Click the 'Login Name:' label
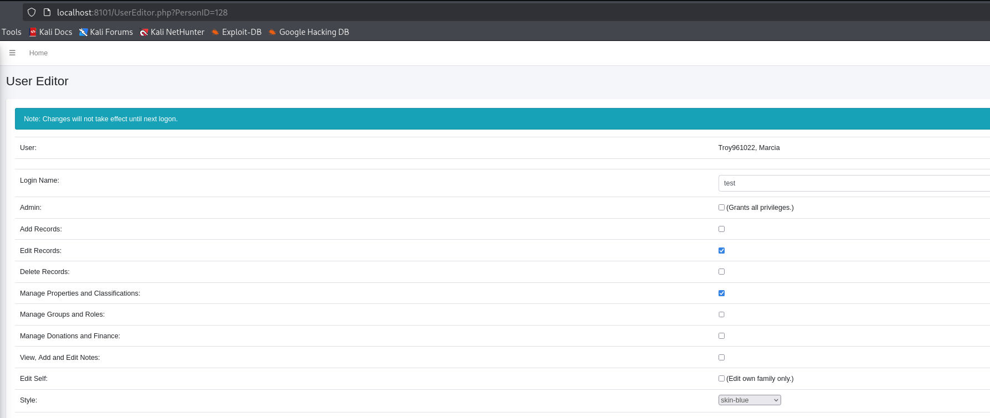The image size is (990, 418). (x=39, y=180)
